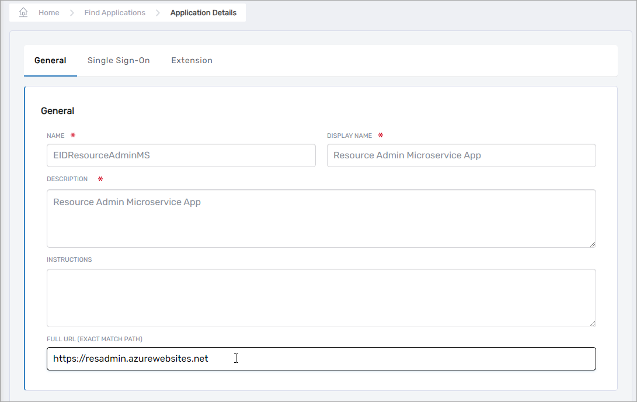Click the Instructions text area resize handle
The height and width of the screenshot is (402, 637).
point(593,324)
